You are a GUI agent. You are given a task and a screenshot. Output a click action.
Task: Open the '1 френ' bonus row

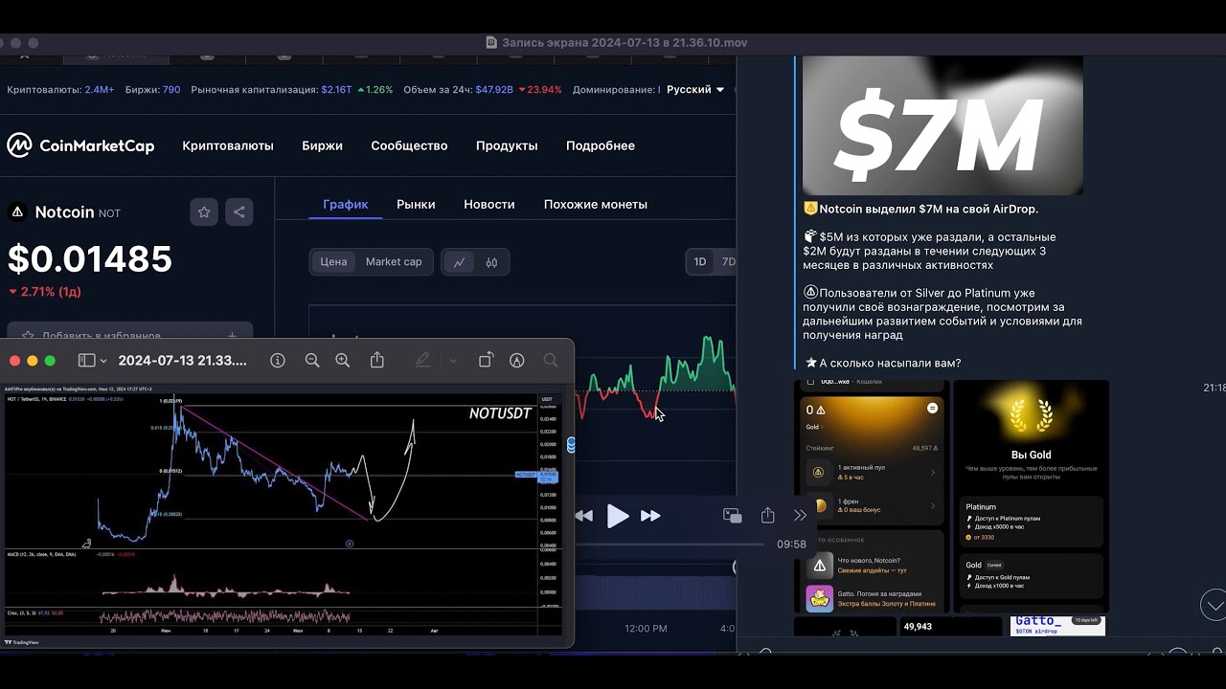[x=872, y=505]
